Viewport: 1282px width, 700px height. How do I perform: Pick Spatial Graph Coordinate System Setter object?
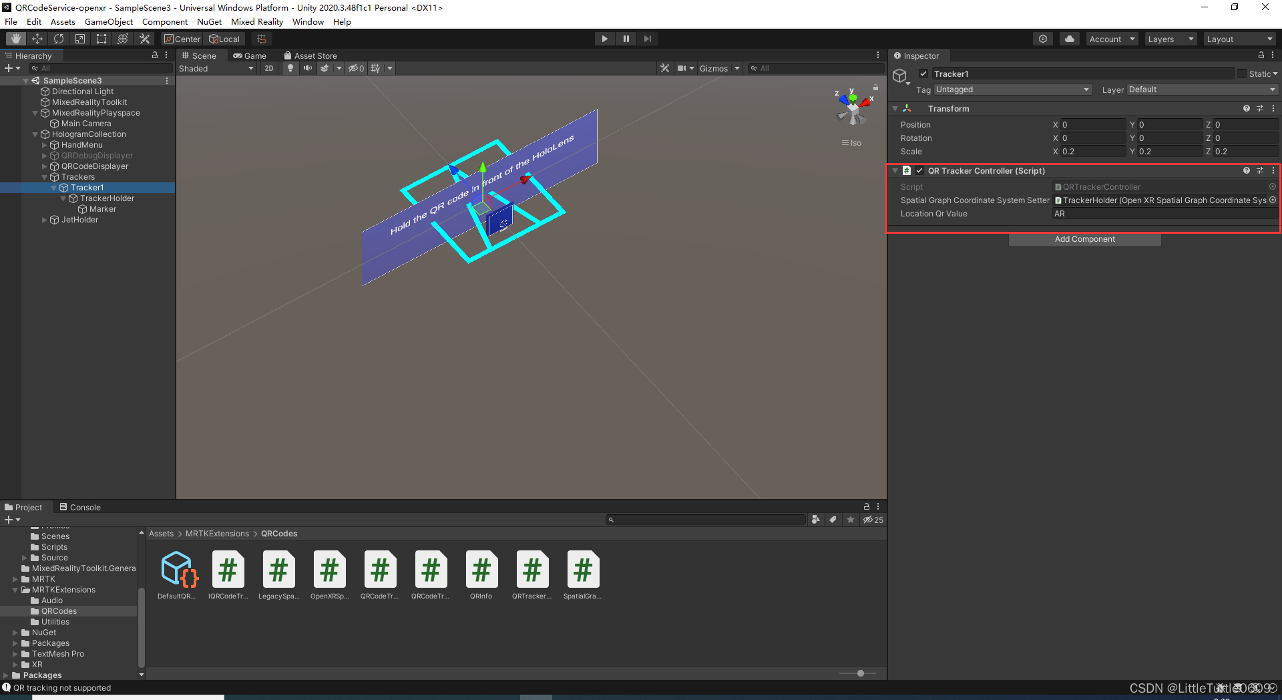point(1273,200)
